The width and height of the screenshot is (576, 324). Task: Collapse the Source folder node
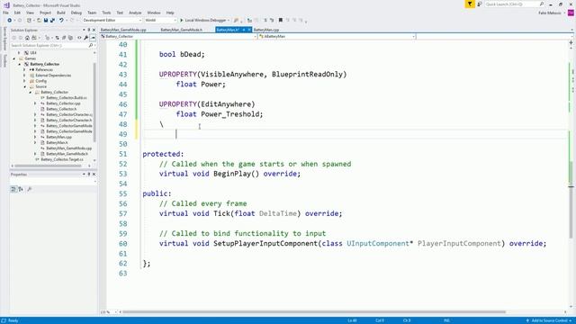25,86
